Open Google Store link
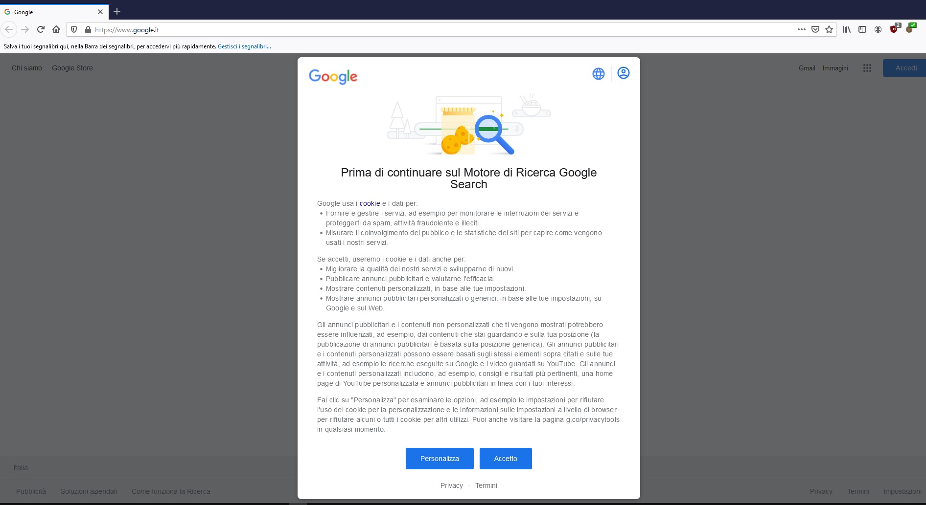Image resolution: width=926 pixels, height=505 pixels. pos(72,68)
